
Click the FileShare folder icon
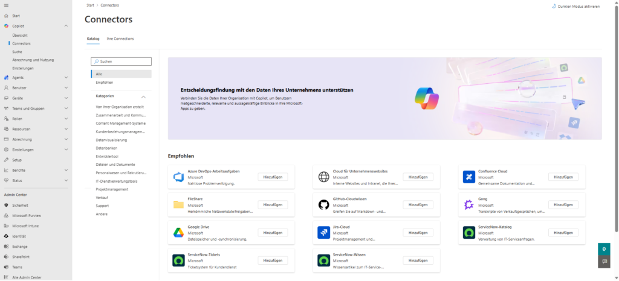[178, 204]
